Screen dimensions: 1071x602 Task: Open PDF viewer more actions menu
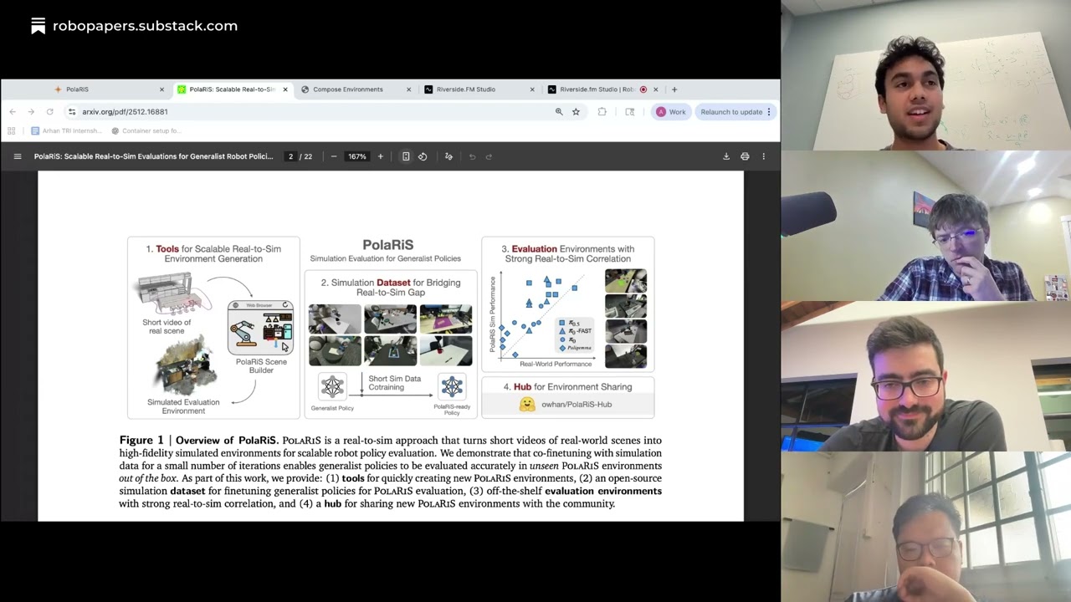763,156
